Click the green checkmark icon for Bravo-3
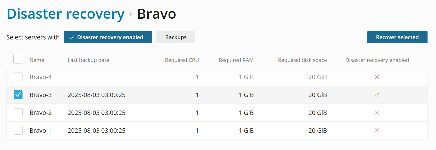Screen dimensions: 436x150 377,95
